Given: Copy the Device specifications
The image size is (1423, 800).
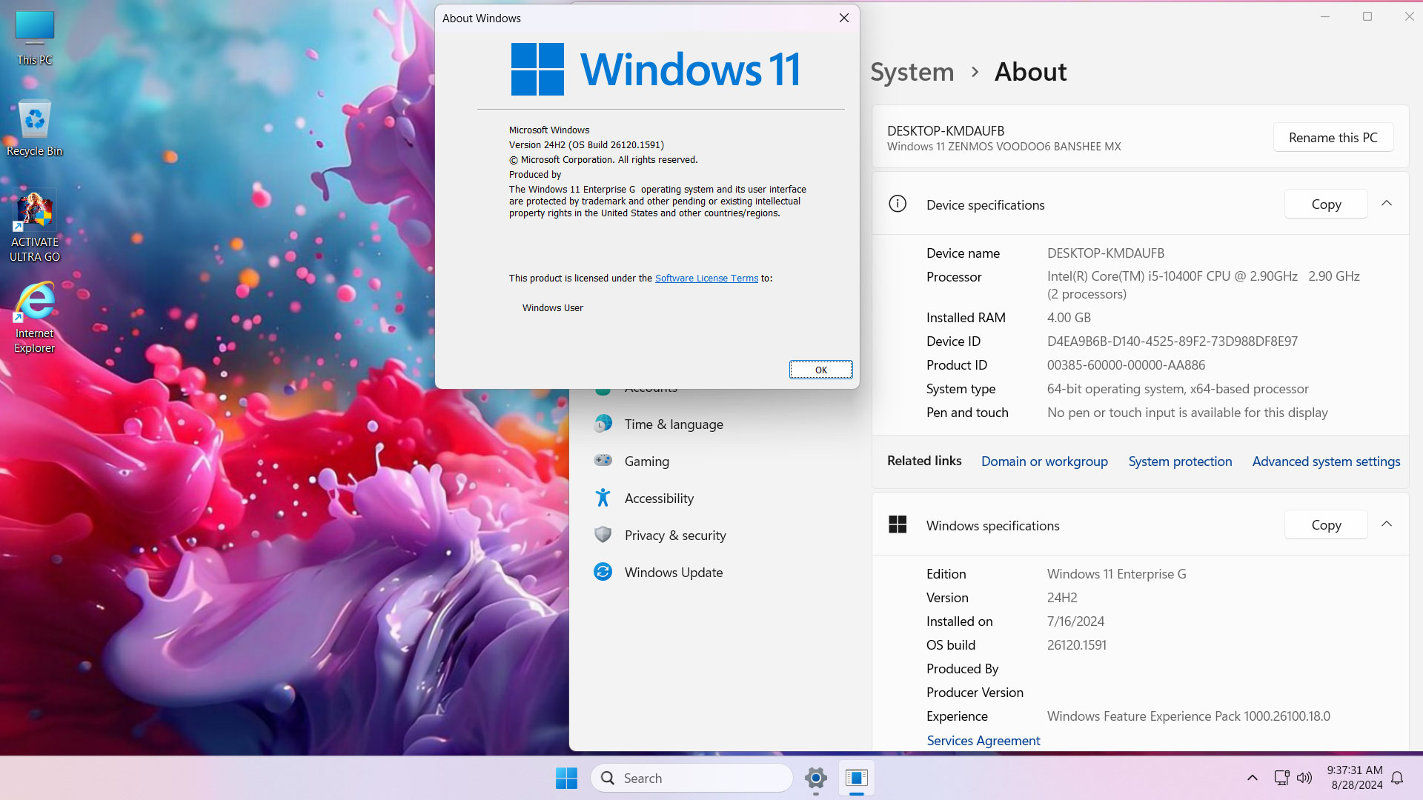Looking at the screenshot, I should point(1326,204).
